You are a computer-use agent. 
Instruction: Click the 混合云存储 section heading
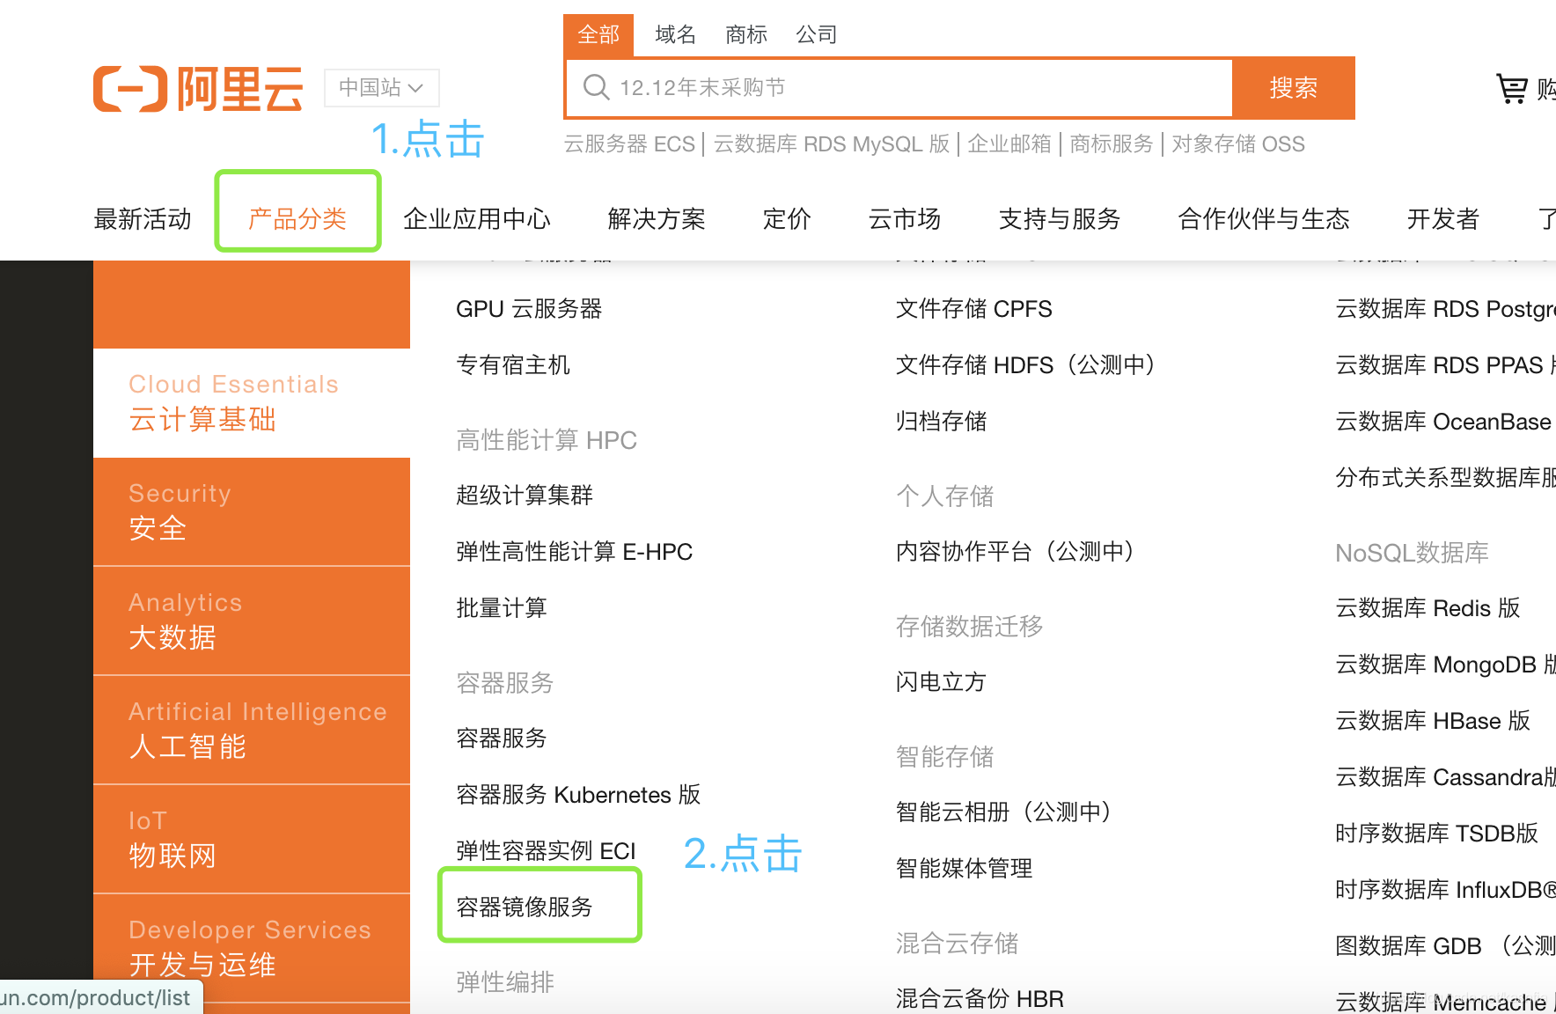[x=958, y=944]
